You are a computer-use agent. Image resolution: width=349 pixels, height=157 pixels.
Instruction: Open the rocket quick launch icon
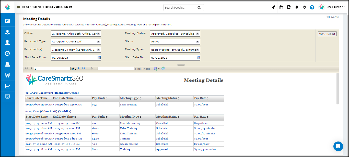[x=273, y=7]
